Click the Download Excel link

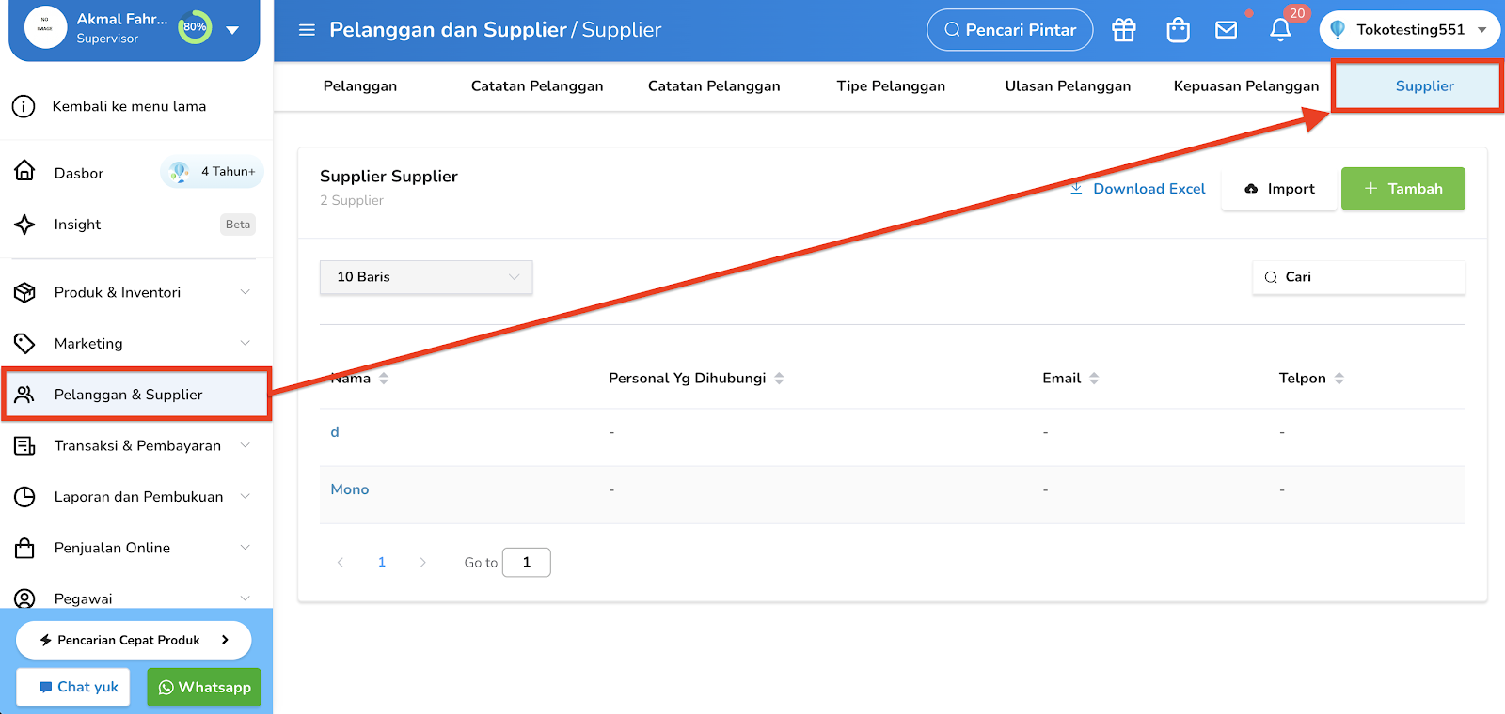[1138, 189]
